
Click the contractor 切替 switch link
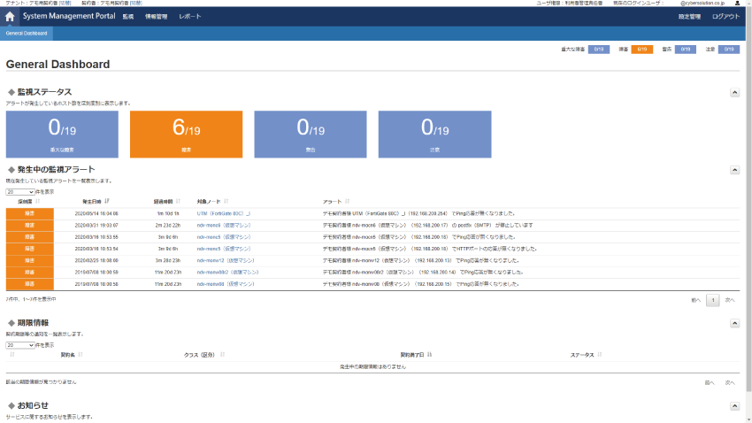click(135, 3)
